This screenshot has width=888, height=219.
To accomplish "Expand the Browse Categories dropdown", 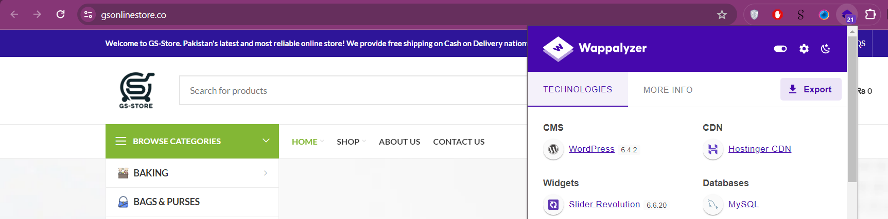I will [x=192, y=141].
